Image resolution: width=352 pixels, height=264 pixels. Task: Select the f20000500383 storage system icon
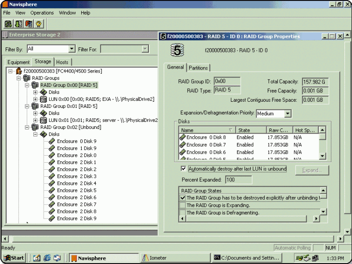coord(19,71)
